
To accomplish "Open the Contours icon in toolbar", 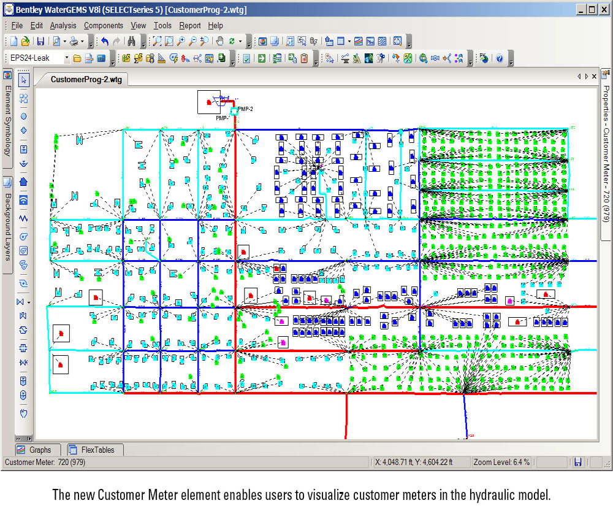I will [382, 41].
